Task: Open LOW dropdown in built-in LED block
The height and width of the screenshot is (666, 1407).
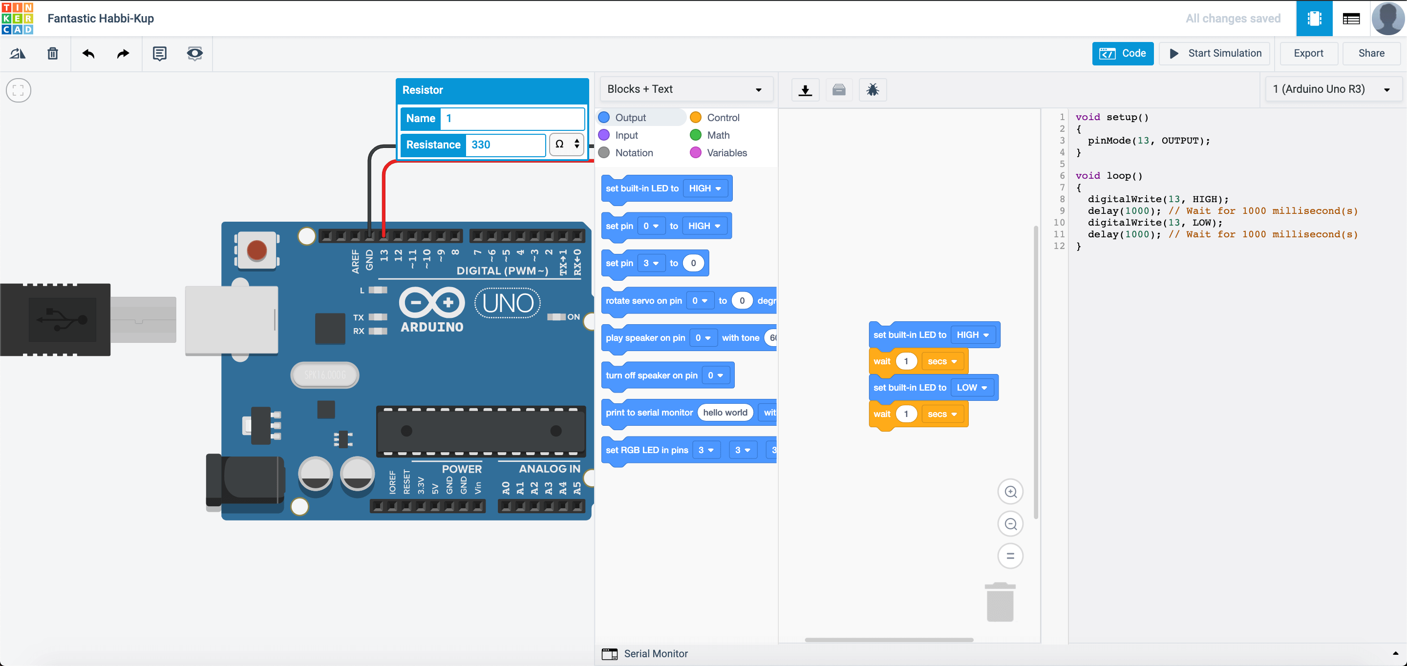Action: [972, 388]
